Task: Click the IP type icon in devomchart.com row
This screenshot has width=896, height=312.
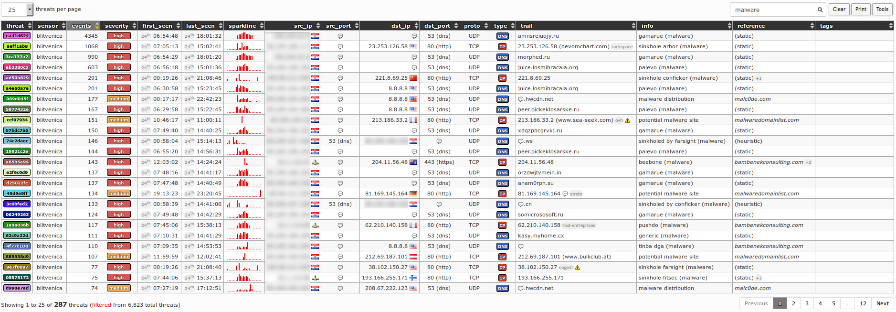Action: pos(502,47)
